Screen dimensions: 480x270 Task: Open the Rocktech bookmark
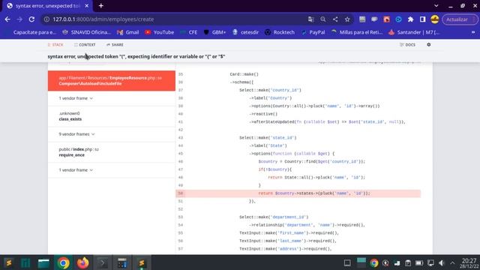(280, 32)
